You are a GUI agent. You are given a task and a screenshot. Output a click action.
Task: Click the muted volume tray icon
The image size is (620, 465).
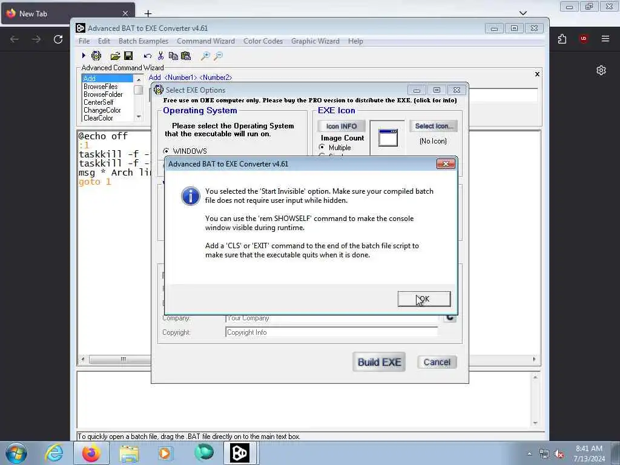559,453
